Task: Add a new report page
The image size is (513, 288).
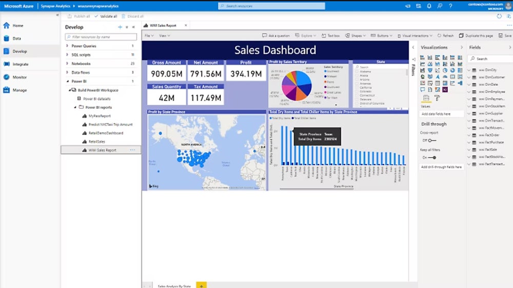Action: [x=201, y=285]
